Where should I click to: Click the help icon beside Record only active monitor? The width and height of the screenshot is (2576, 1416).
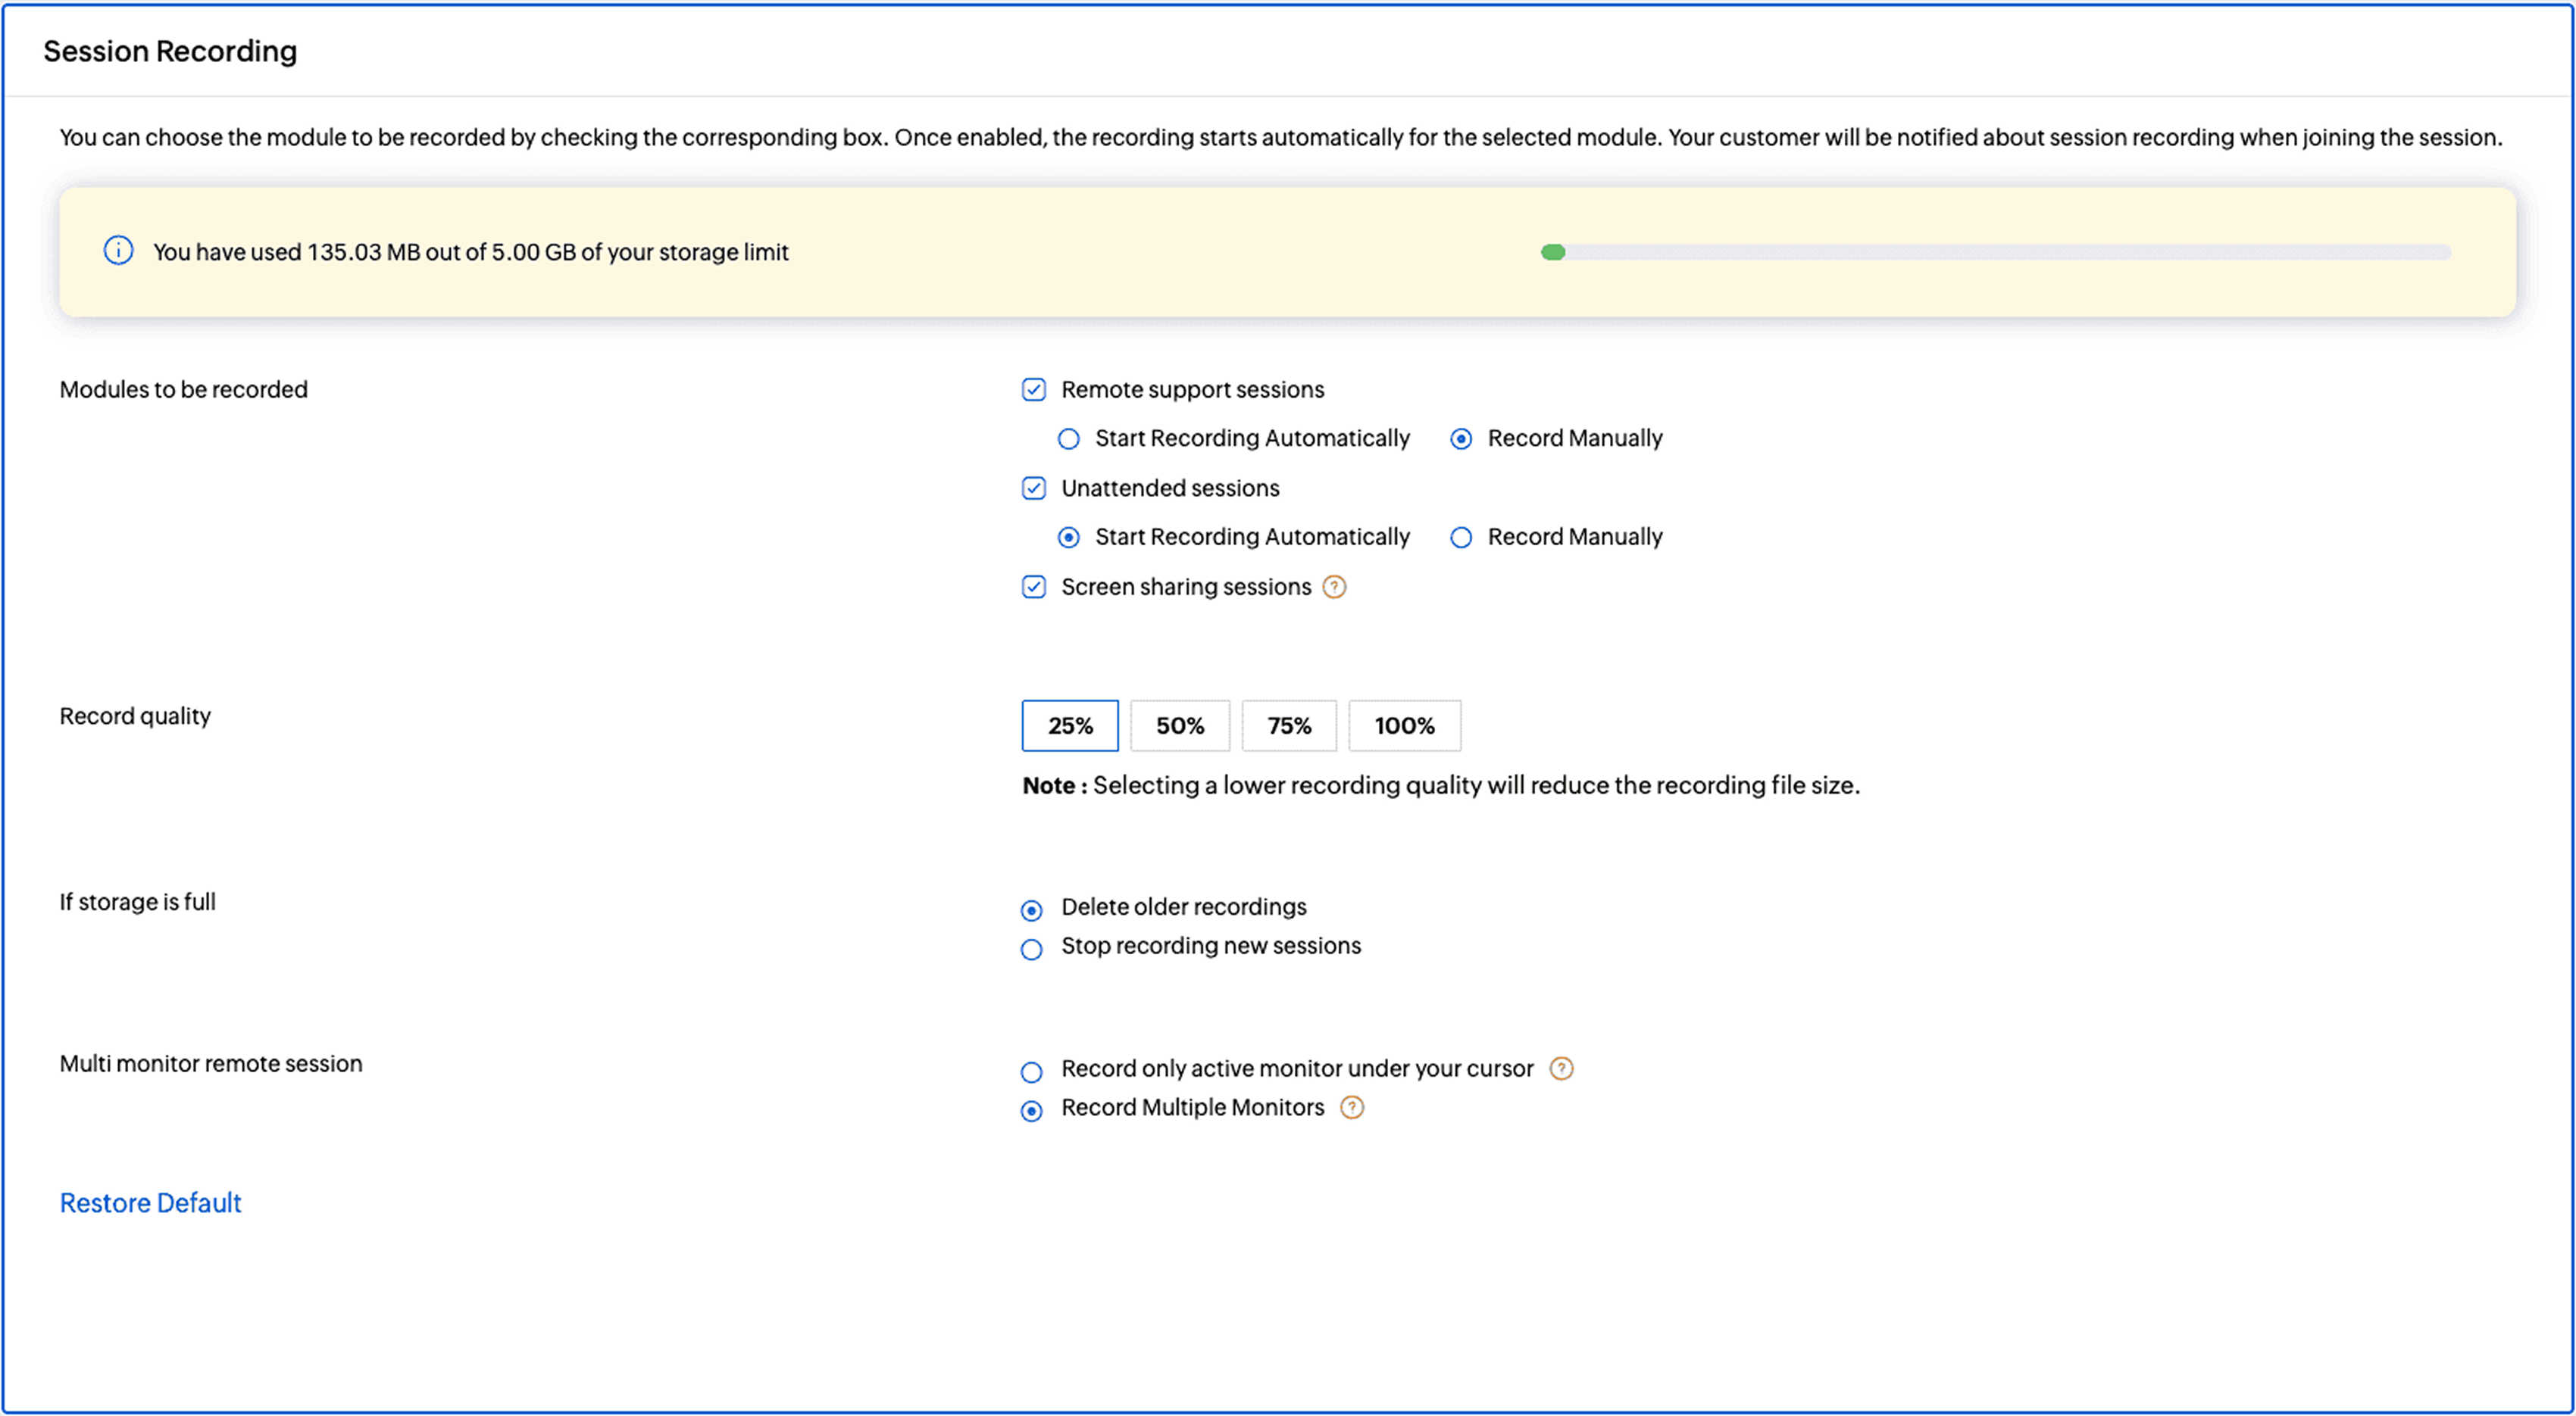[1561, 1068]
